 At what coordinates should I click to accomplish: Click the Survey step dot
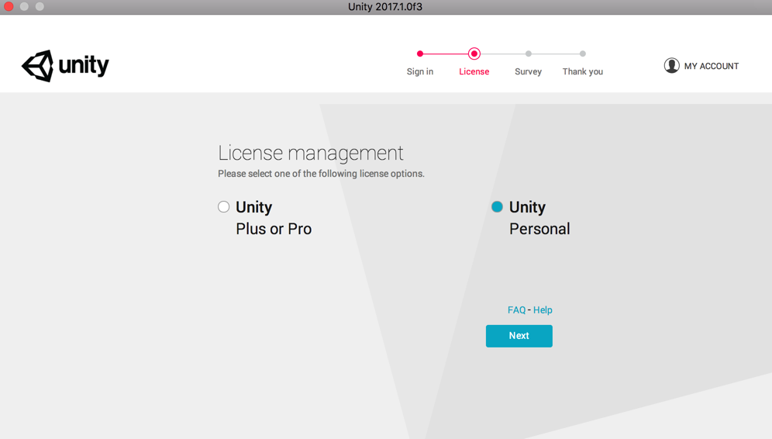(529, 54)
